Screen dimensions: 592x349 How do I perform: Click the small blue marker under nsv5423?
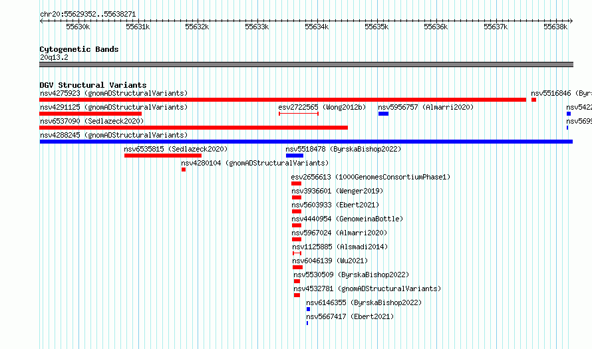pos(569,114)
